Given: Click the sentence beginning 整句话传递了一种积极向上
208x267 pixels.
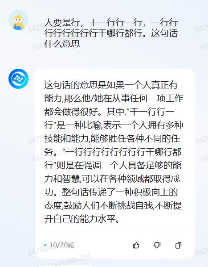Looking at the screenshot, I should pyautogui.click(x=120, y=192).
